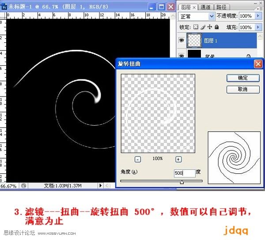Switch to the 通道 channels tab
This screenshot has height=240, width=265.
(x=205, y=7)
